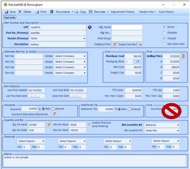Expand the Vendor (Primary) Keller dropdown
190x169 pixels.
(x=84, y=39)
